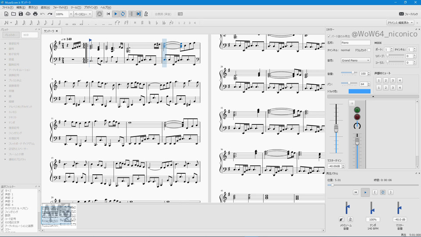This screenshot has width=421, height=237.
Task: Toggle 声部 1 in the selection filter
Action: pos(2,194)
